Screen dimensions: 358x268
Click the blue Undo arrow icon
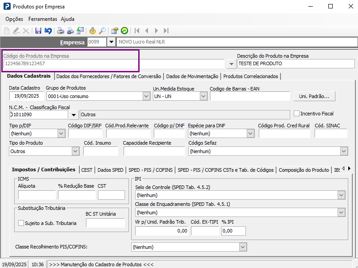48,31
